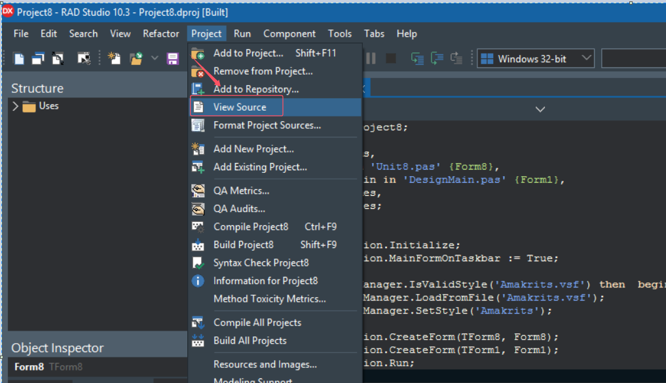This screenshot has width=666, height=383.
Task: Click the Build Project8 icon
Action: [198, 245]
